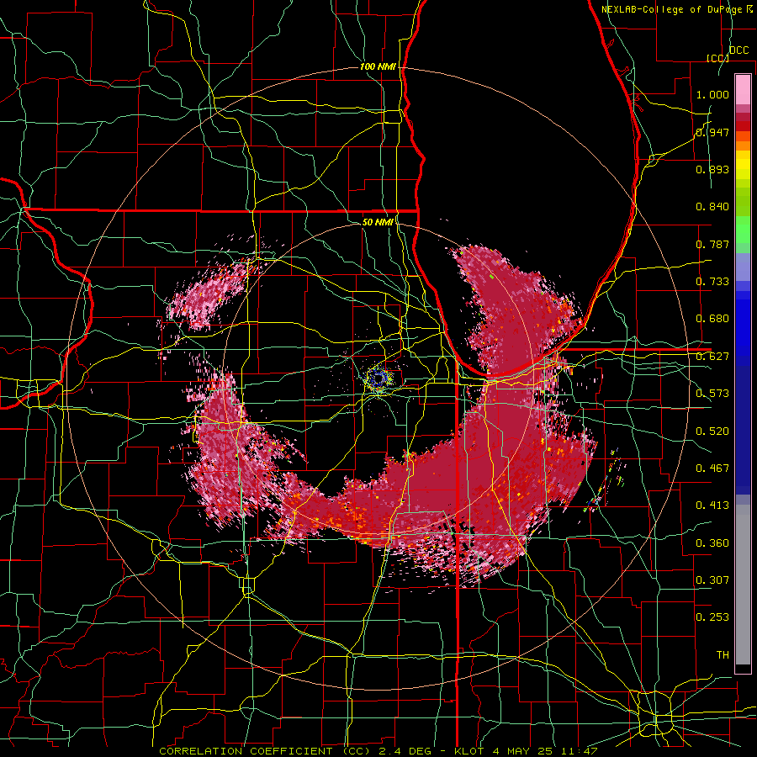
Task: Click the 0.733 scale value
Action: [x=712, y=282]
